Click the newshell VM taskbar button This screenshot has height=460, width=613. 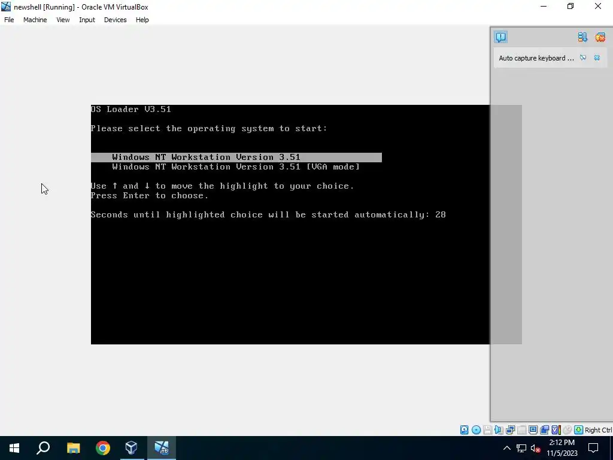coord(162,448)
